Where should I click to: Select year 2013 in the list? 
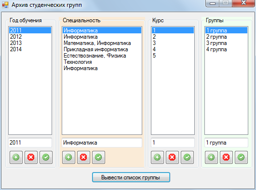click(30, 43)
